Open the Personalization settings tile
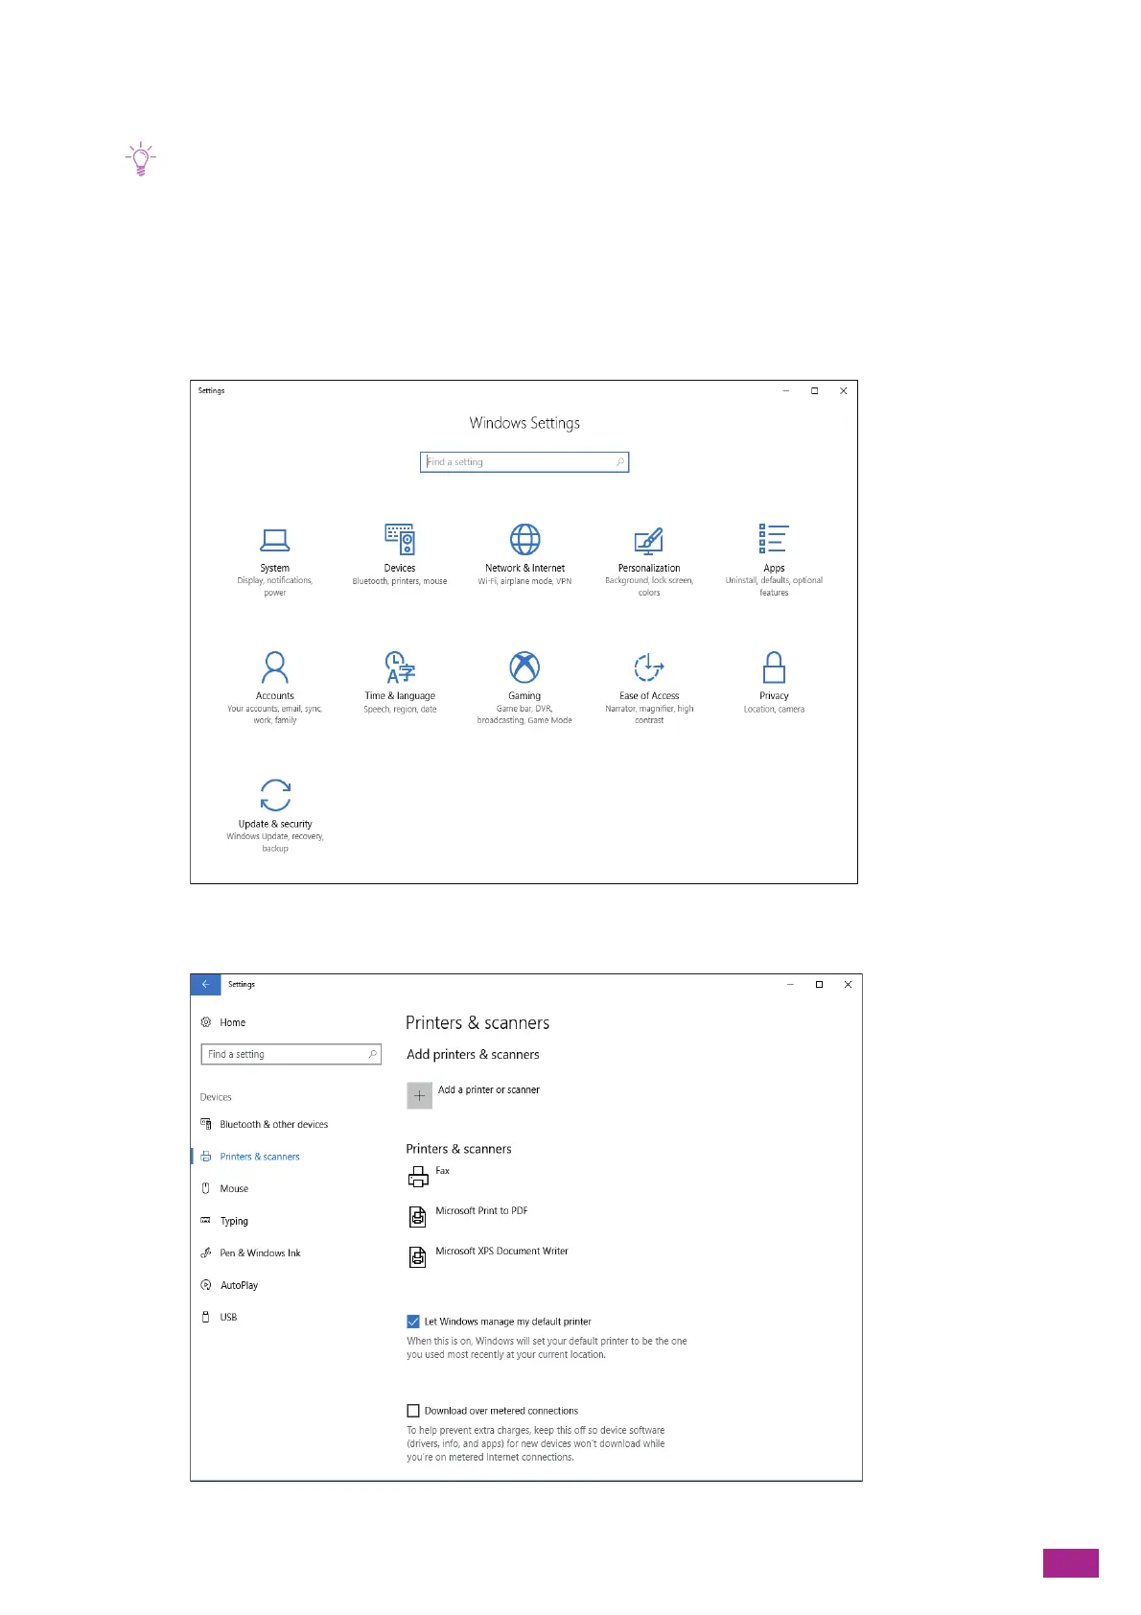 click(649, 560)
